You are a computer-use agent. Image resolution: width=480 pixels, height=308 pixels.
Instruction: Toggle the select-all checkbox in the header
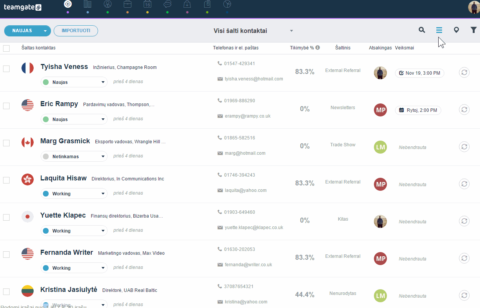pyautogui.click(x=6, y=48)
